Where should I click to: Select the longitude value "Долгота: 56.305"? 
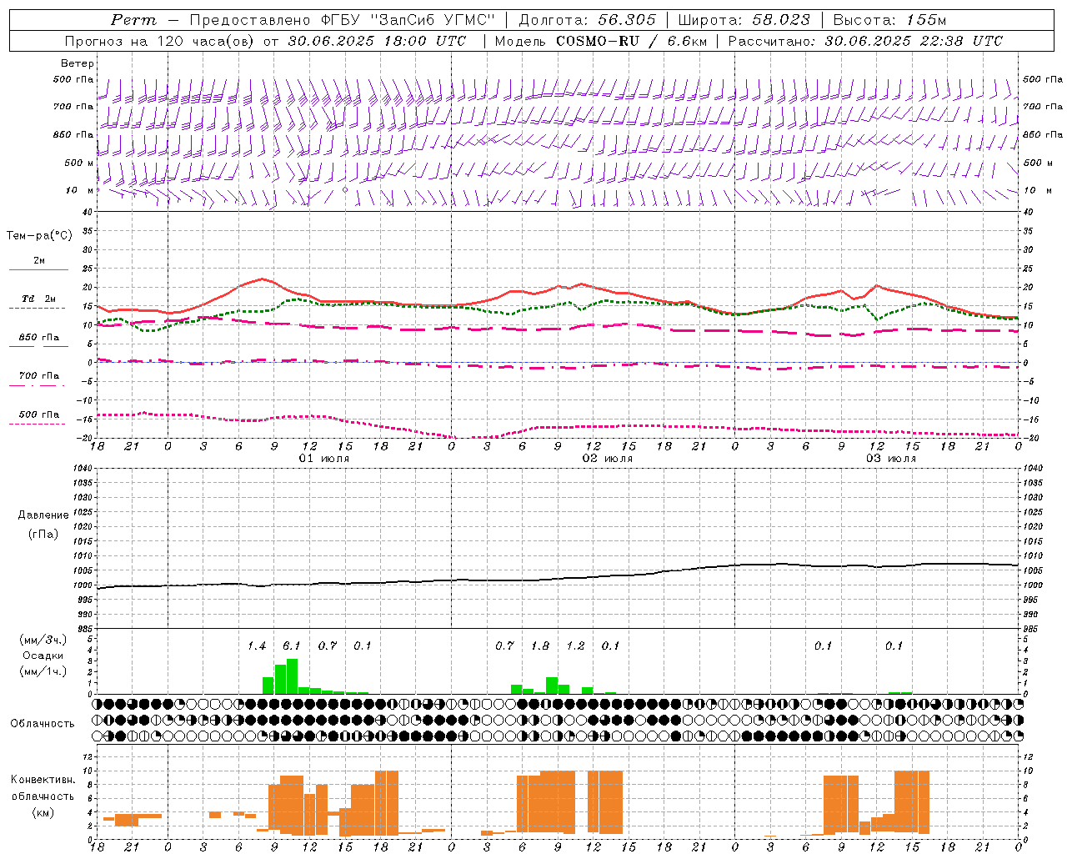(x=588, y=20)
